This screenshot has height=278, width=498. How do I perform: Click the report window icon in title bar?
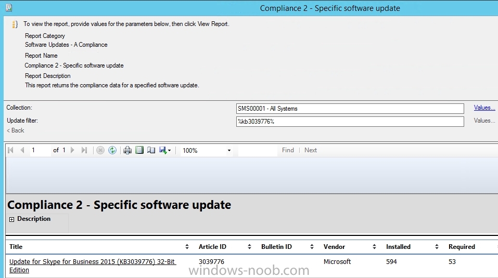click(9, 8)
